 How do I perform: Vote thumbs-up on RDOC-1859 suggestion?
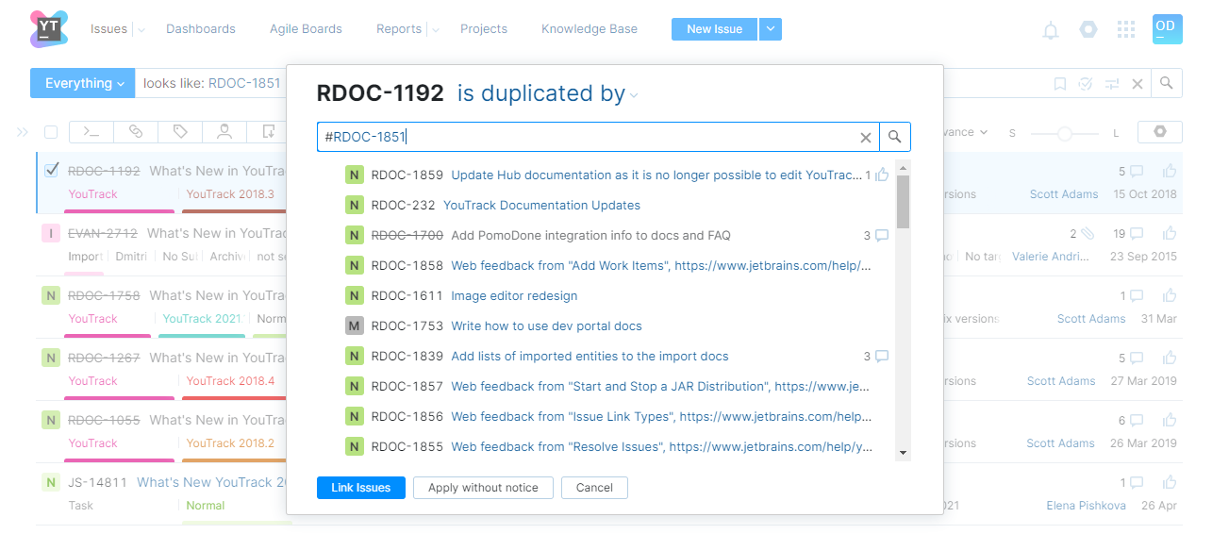click(x=883, y=175)
